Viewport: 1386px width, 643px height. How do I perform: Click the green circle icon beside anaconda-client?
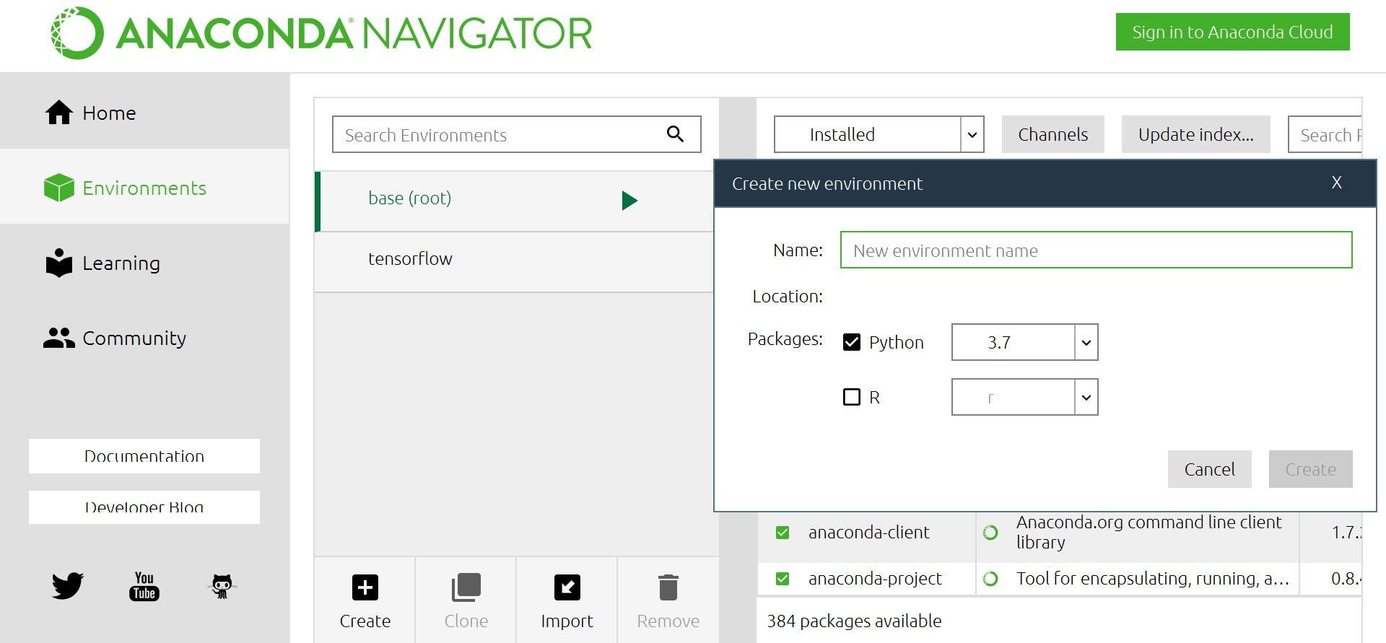tap(990, 533)
